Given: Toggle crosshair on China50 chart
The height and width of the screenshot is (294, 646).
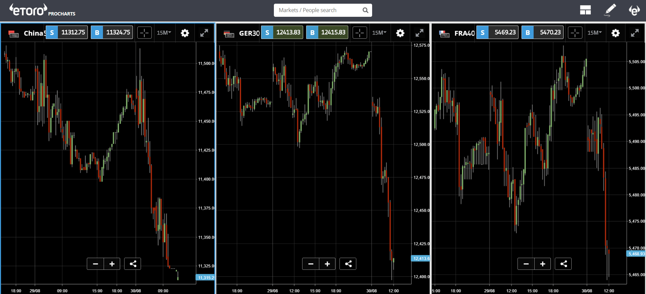Looking at the screenshot, I should click(144, 33).
